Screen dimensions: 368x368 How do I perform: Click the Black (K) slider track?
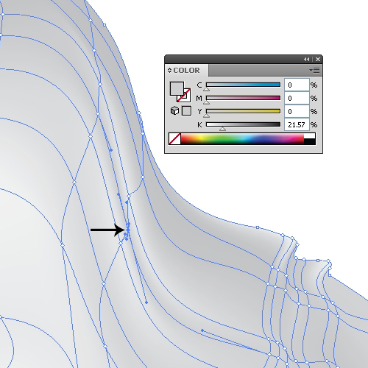click(243, 124)
